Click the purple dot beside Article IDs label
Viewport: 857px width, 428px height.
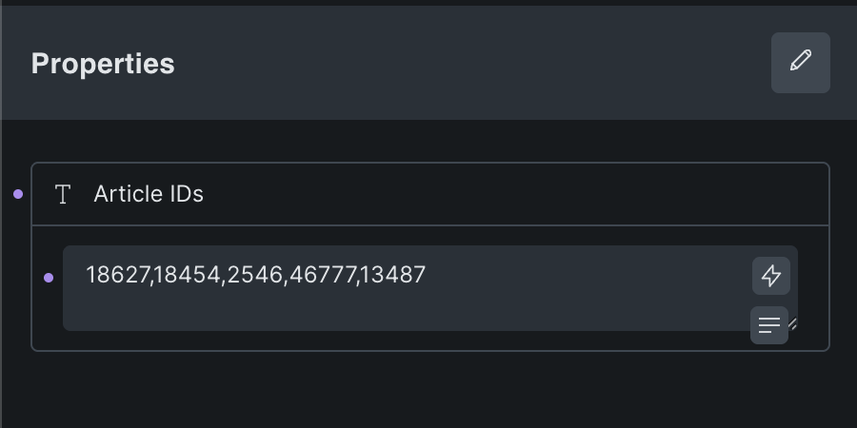click(18, 194)
